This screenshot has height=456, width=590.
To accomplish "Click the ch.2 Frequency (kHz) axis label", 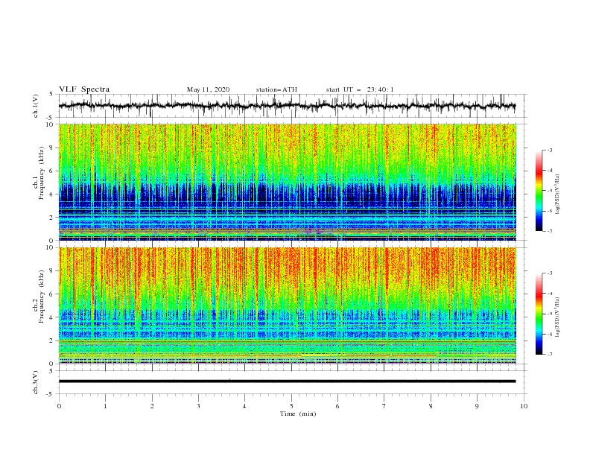I will coord(39,297).
